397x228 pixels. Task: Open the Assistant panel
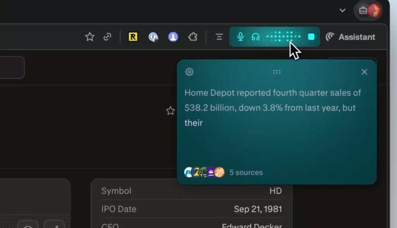pos(350,37)
